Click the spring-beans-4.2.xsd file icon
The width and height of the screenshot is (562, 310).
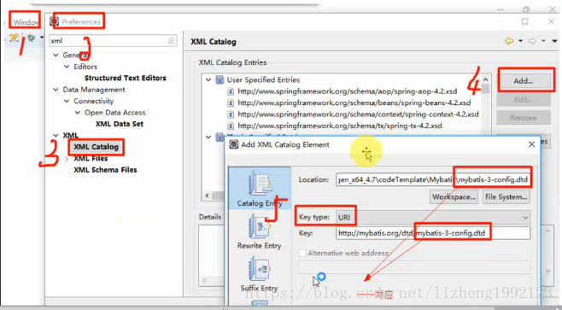231,103
